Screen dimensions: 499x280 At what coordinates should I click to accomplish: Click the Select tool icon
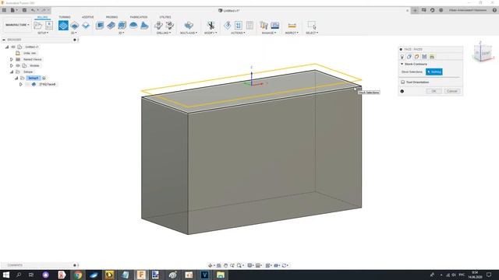[x=312, y=26]
